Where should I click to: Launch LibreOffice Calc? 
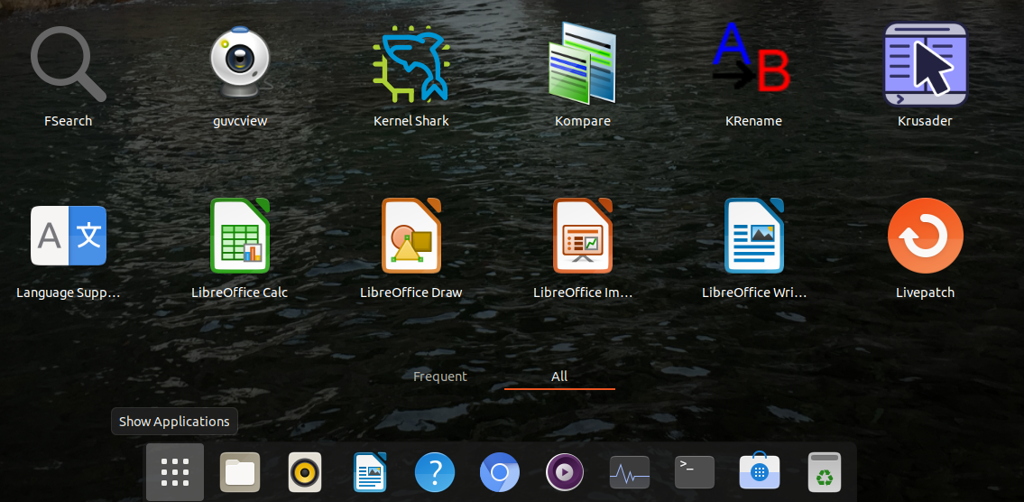tap(240, 236)
